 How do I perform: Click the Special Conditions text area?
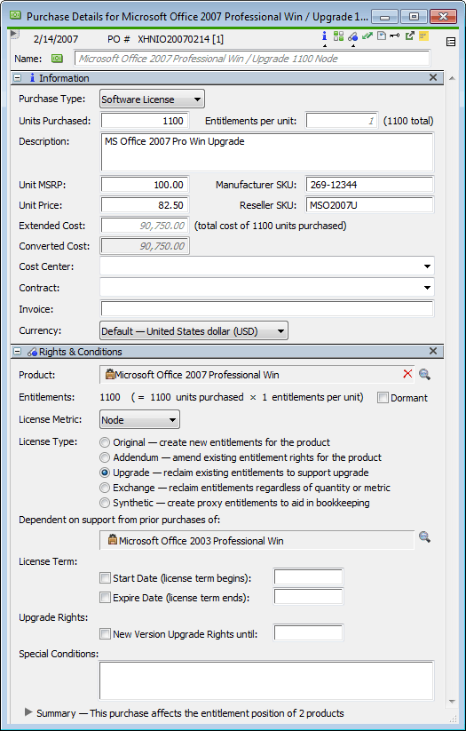click(x=266, y=680)
